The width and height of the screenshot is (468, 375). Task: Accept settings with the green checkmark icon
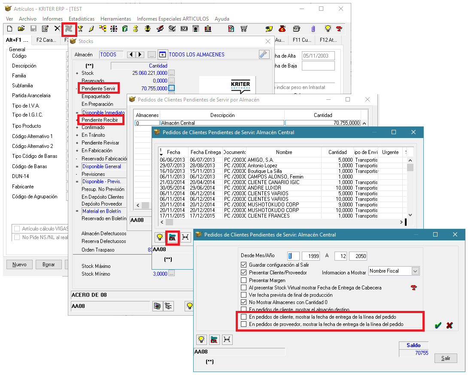(x=438, y=326)
